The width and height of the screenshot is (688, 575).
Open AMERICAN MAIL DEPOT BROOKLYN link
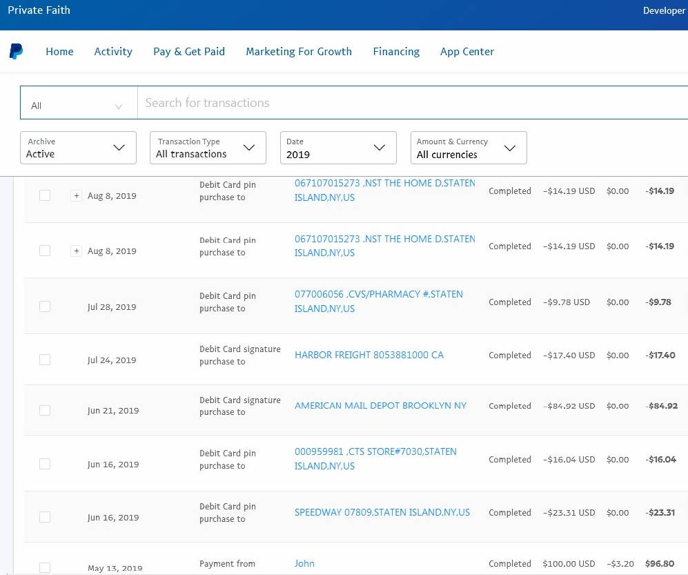380,406
